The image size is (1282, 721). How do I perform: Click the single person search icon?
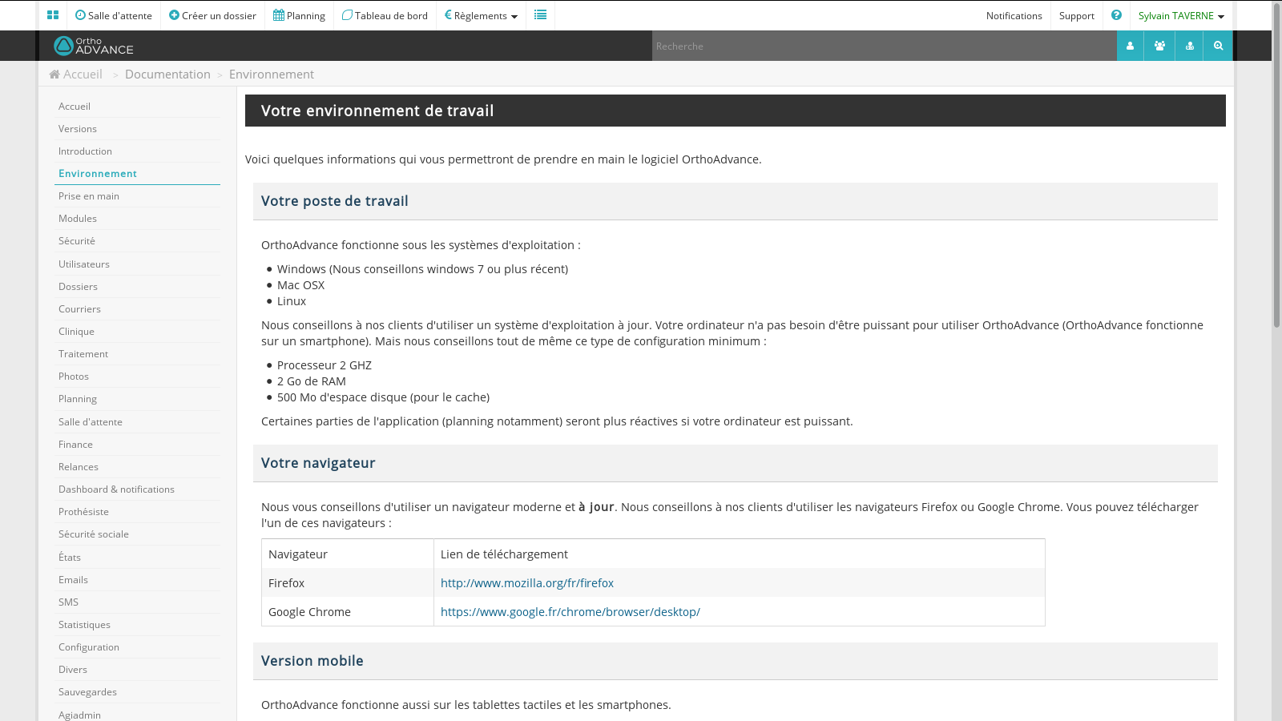[1131, 46]
